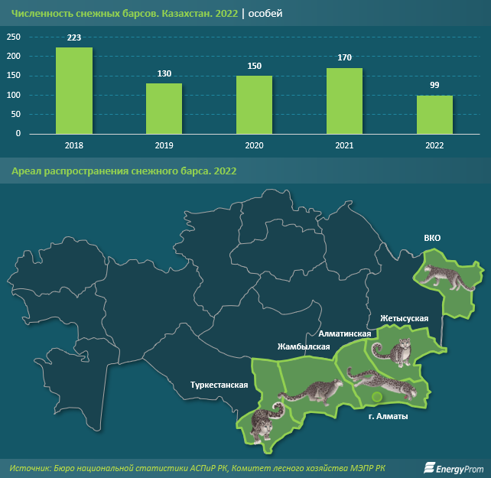Click the Туркестанская region label

(219, 385)
